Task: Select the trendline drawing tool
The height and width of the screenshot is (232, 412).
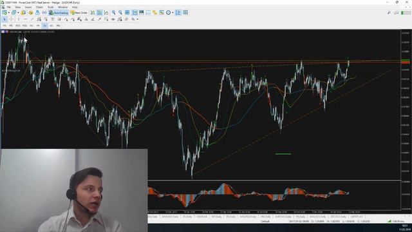Action: [32, 19]
